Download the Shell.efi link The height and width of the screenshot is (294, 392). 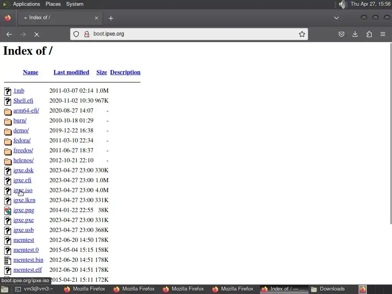point(23,101)
